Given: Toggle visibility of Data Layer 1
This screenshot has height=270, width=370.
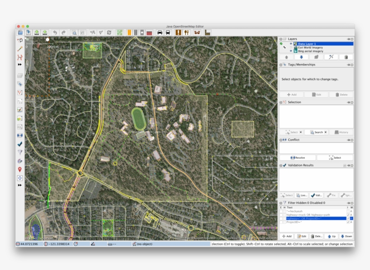Looking at the screenshot, I should (x=291, y=43).
